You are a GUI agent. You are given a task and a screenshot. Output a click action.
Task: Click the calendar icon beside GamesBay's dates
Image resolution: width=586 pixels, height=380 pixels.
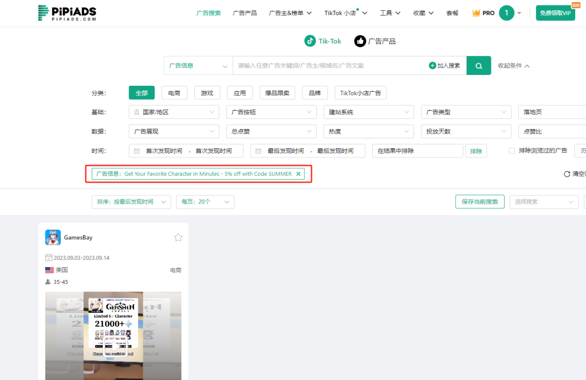click(50, 258)
